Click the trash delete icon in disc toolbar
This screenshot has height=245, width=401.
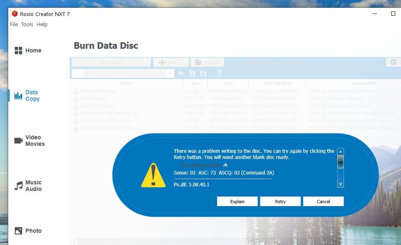pos(219,73)
